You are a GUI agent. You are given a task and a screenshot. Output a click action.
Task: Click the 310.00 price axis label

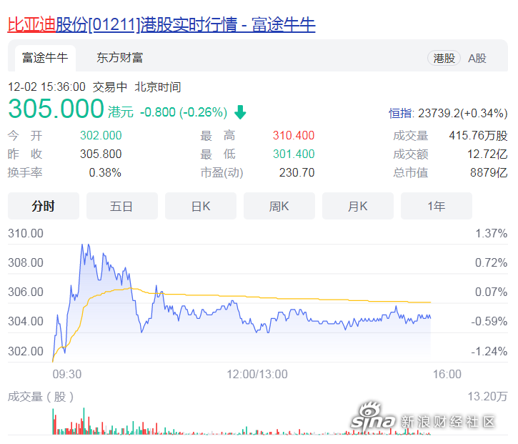coord(26,233)
